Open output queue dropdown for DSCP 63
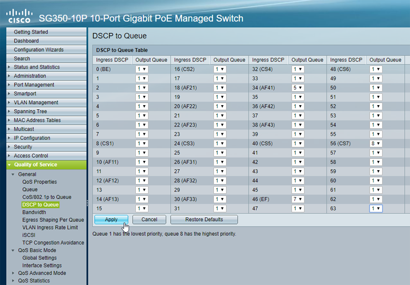 pyautogui.click(x=376, y=209)
